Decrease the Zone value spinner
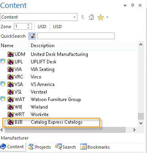 (28, 28)
